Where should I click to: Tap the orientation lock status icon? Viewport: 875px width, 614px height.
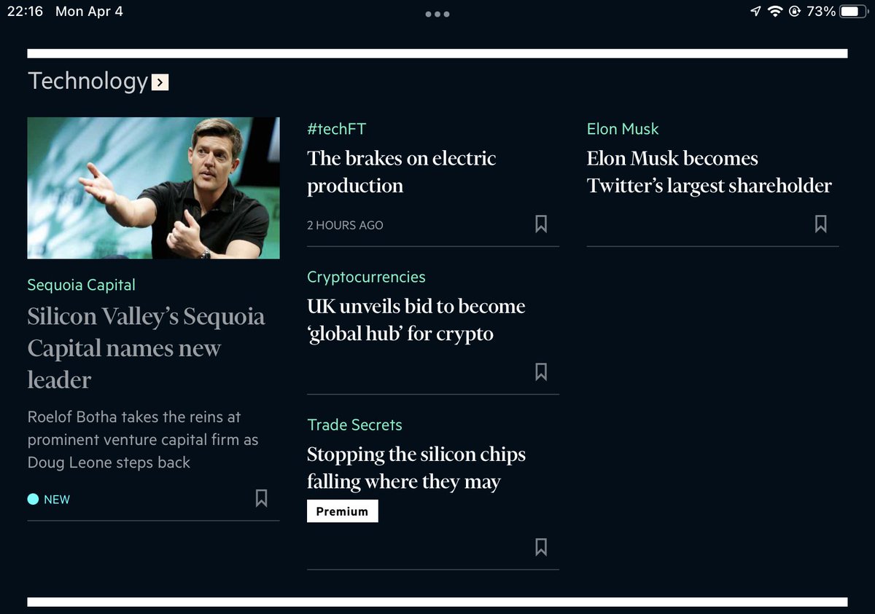click(794, 12)
